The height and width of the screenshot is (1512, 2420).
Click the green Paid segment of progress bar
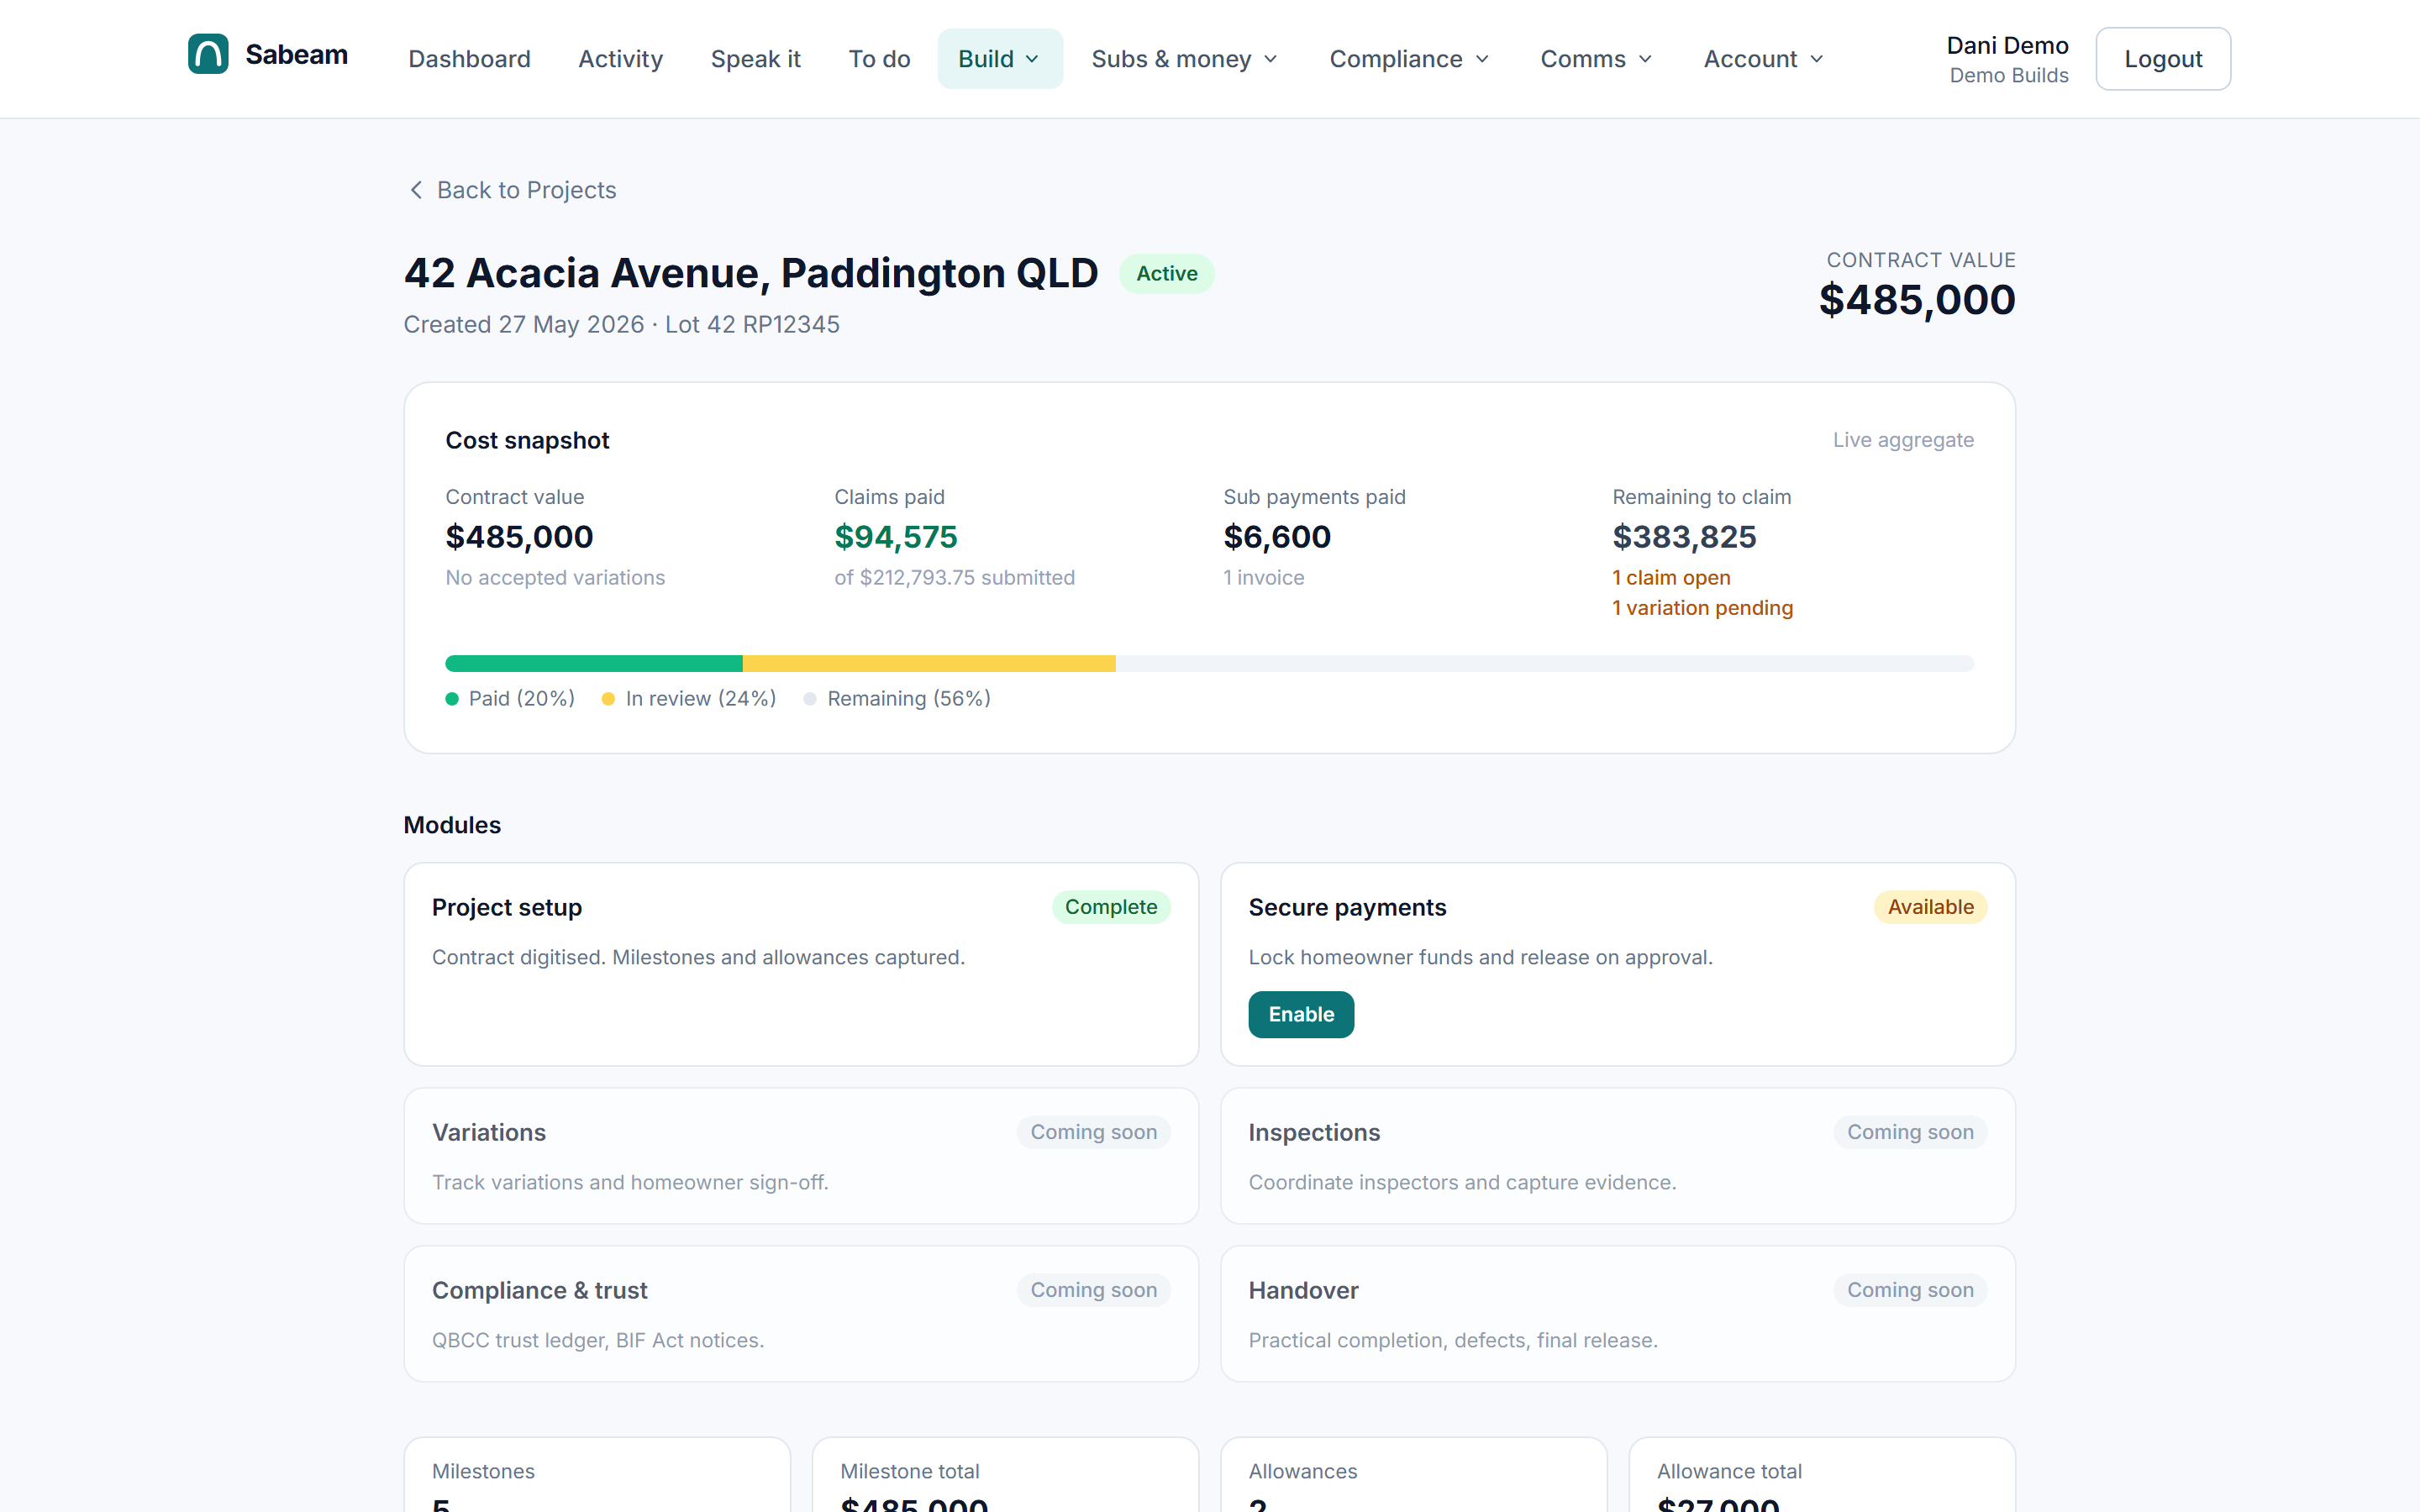tap(594, 664)
